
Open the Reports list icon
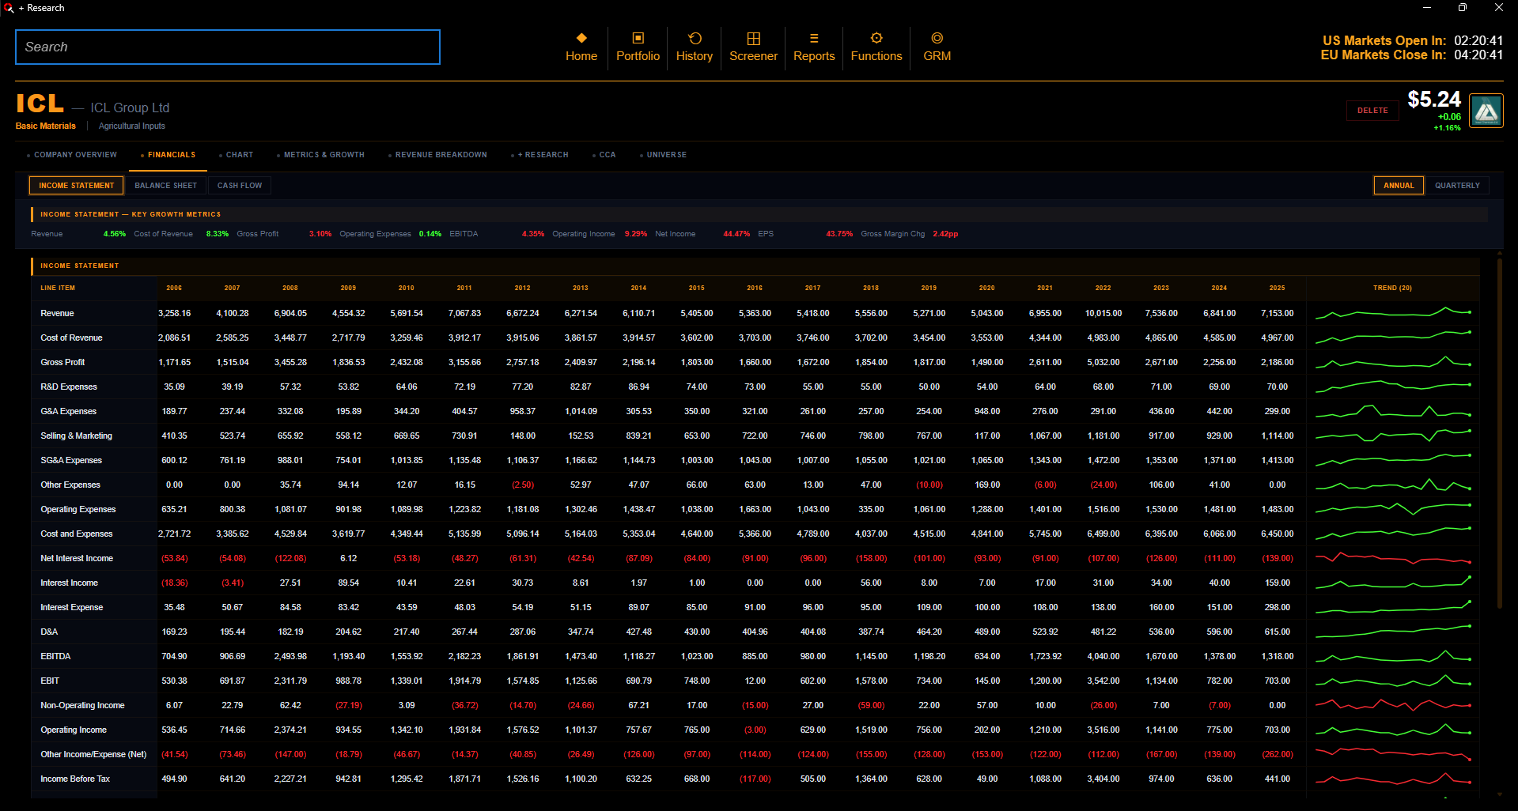pyautogui.click(x=814, y=38)
